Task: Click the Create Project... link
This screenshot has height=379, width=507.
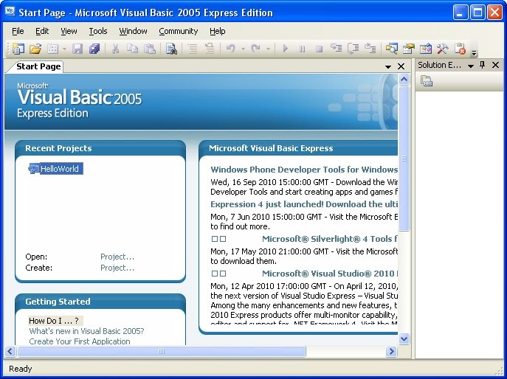Action: coord(117,268)
